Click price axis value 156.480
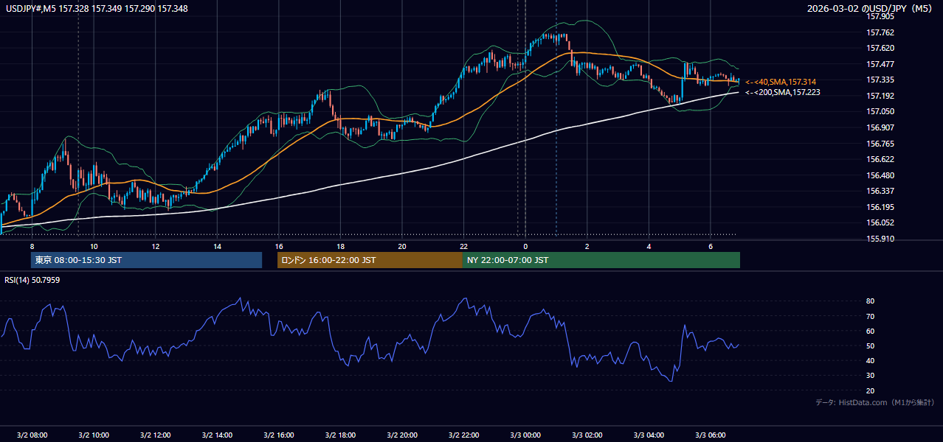The image size is (943, 442). coord(880,175)
